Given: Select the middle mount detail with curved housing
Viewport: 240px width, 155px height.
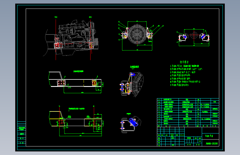Looking at the screenshot, I should point(132,84).
